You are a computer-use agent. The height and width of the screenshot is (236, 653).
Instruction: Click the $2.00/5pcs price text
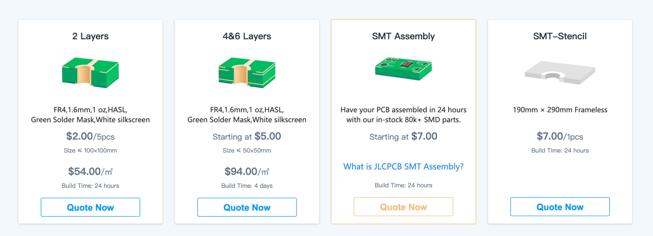click(90, 136)
